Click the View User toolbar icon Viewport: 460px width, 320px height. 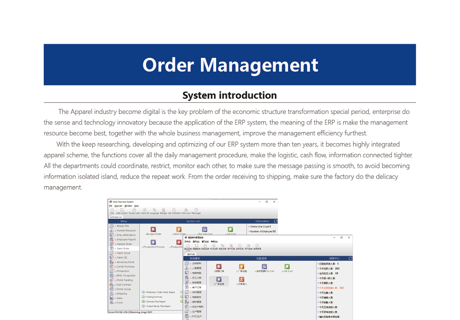coord(186,210)
